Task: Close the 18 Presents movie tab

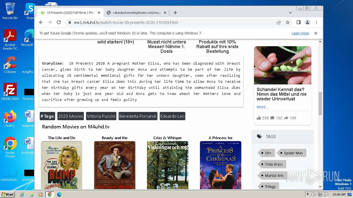Action: 99,13
